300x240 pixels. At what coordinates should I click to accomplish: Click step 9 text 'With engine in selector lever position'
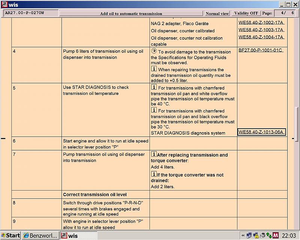103,224
